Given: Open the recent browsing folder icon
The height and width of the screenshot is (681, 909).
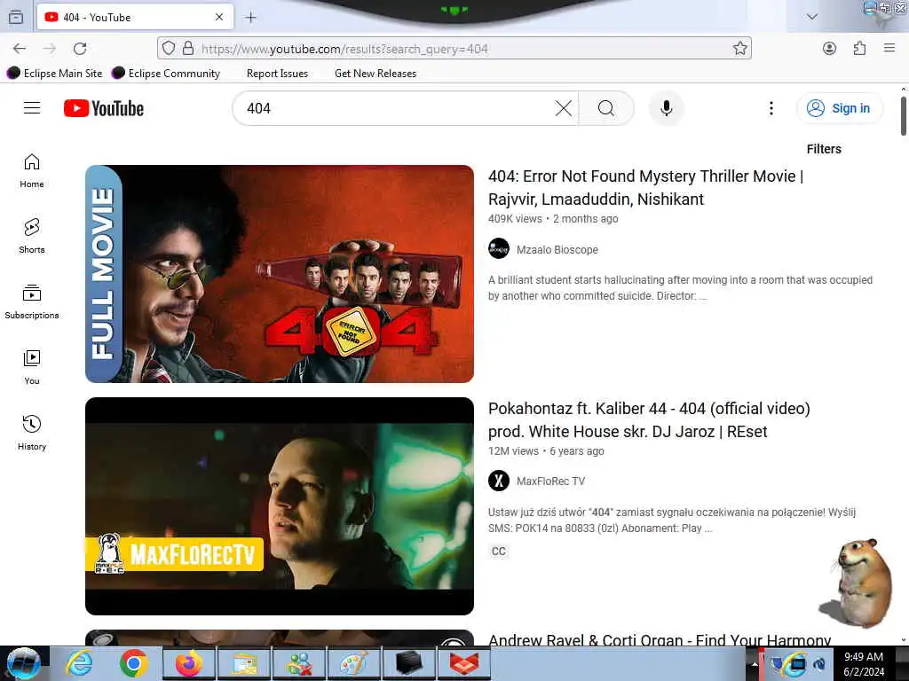Looking at the screenshot, I should [16, 18].
